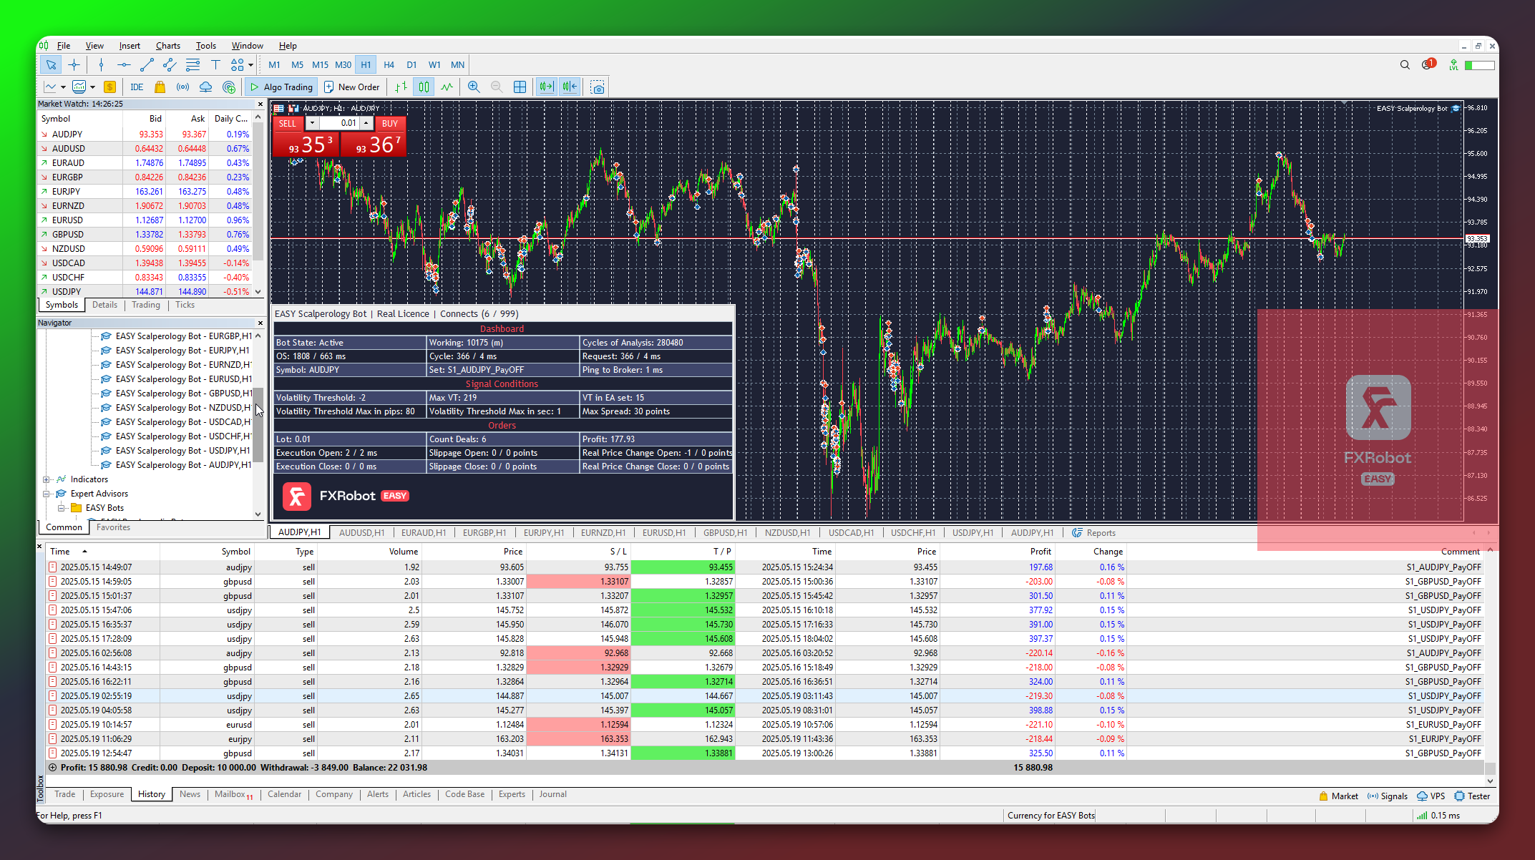Toggle Chart Shift from right edge
Viewport: 1535px width, 860px height.
(570, 87)
